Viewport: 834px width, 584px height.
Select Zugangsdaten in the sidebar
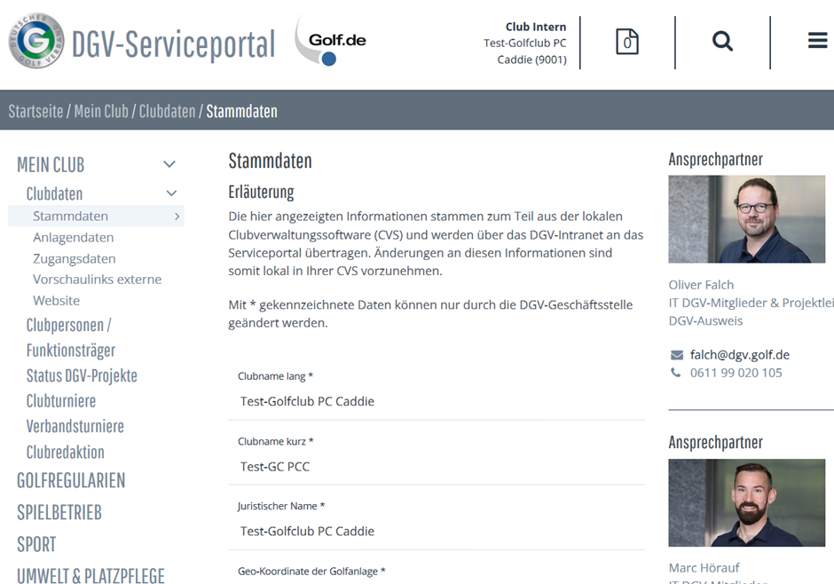pos(74,258)
